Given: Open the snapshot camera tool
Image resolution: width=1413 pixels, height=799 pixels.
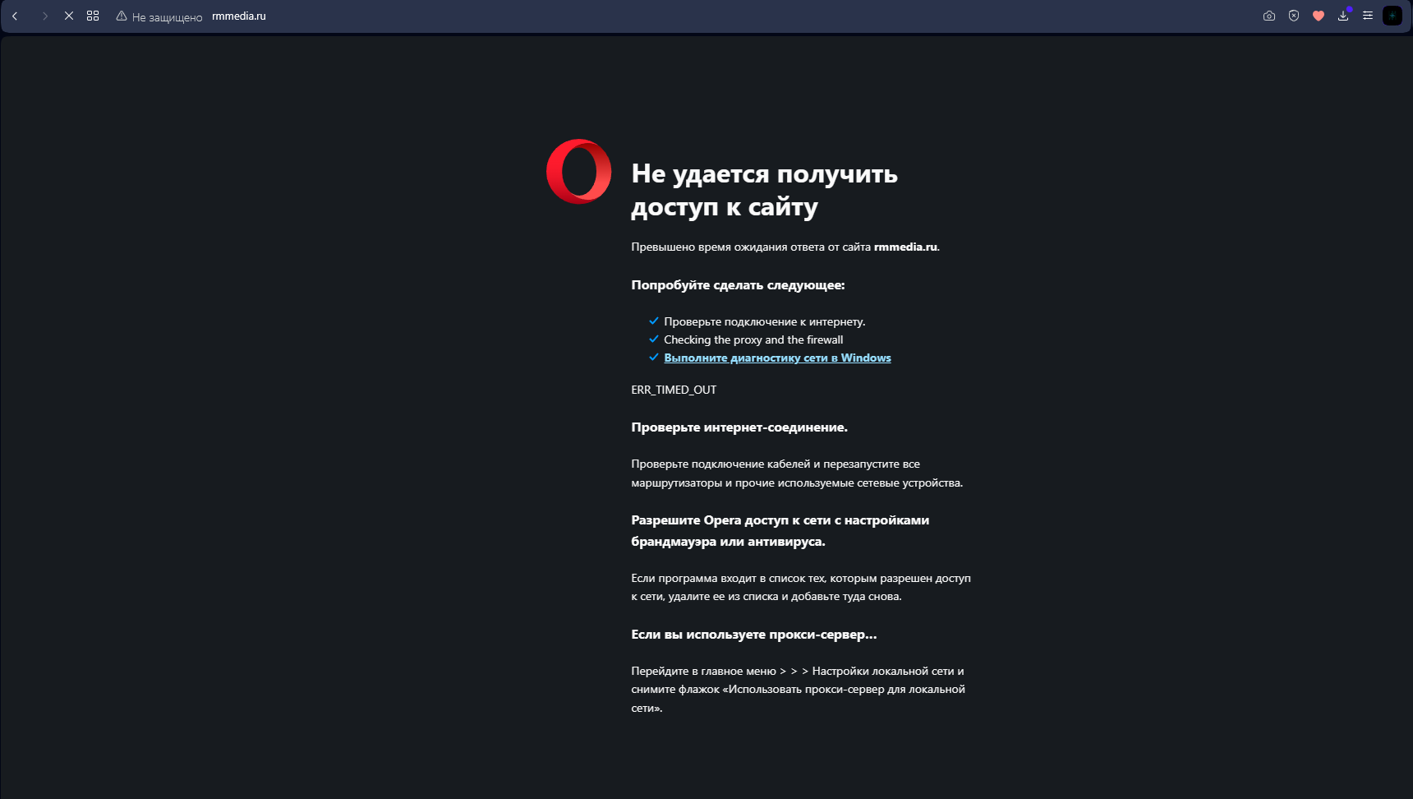Looking at the screenshot, I should tap(1269, 16).
